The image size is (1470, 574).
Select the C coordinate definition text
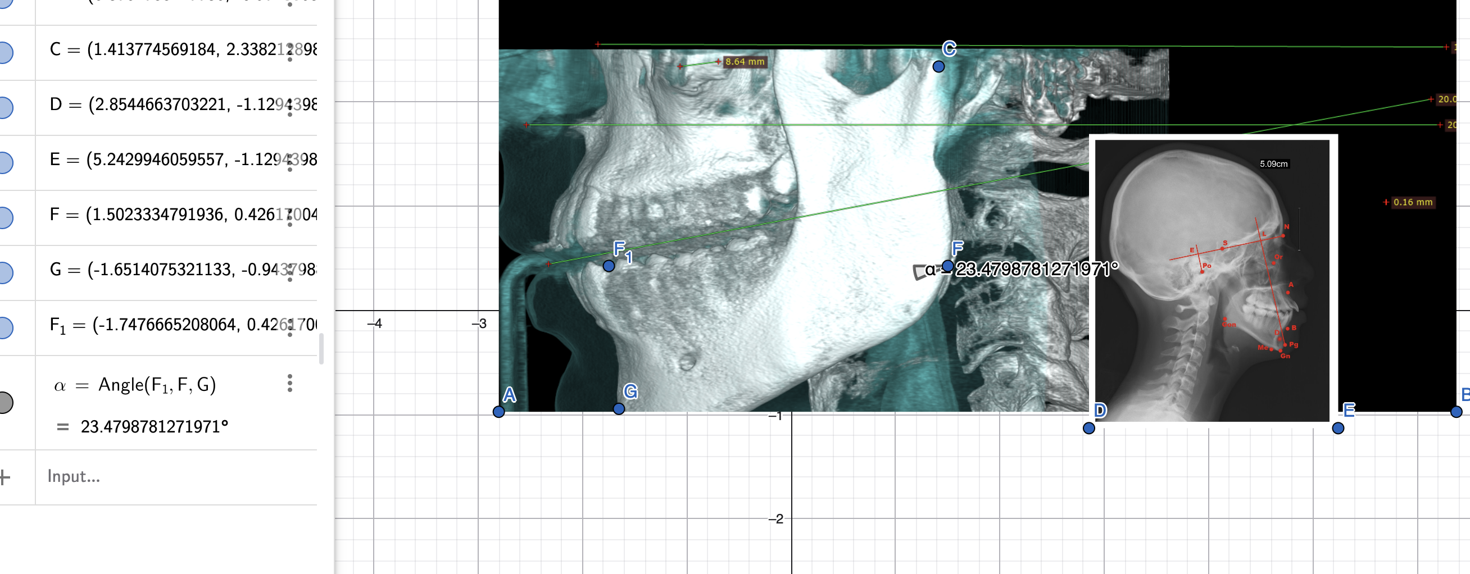[x=183, y=49]
